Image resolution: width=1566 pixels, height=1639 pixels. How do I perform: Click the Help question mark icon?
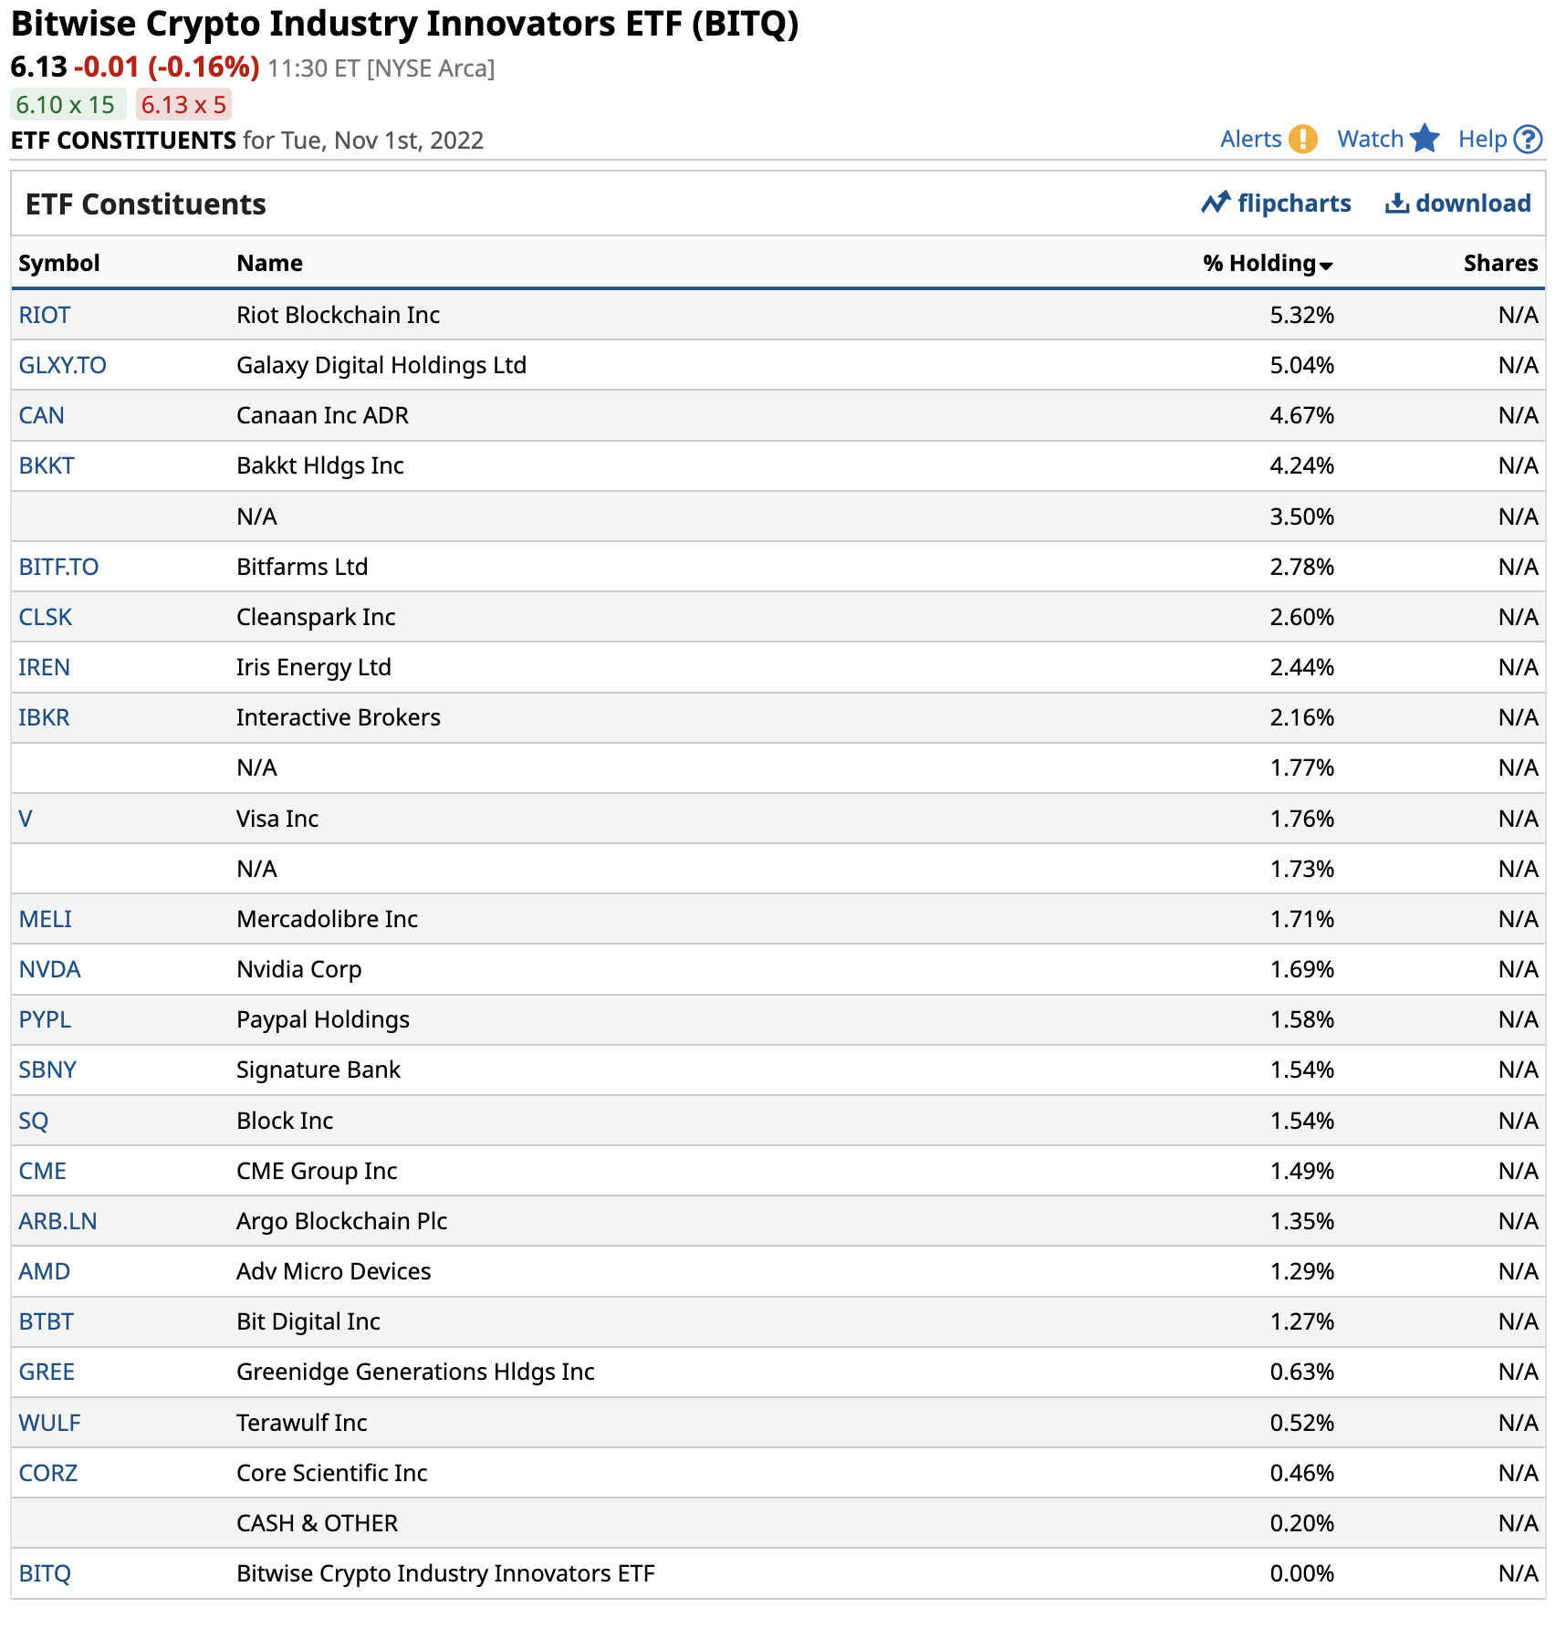click(x=1528, y=140)
